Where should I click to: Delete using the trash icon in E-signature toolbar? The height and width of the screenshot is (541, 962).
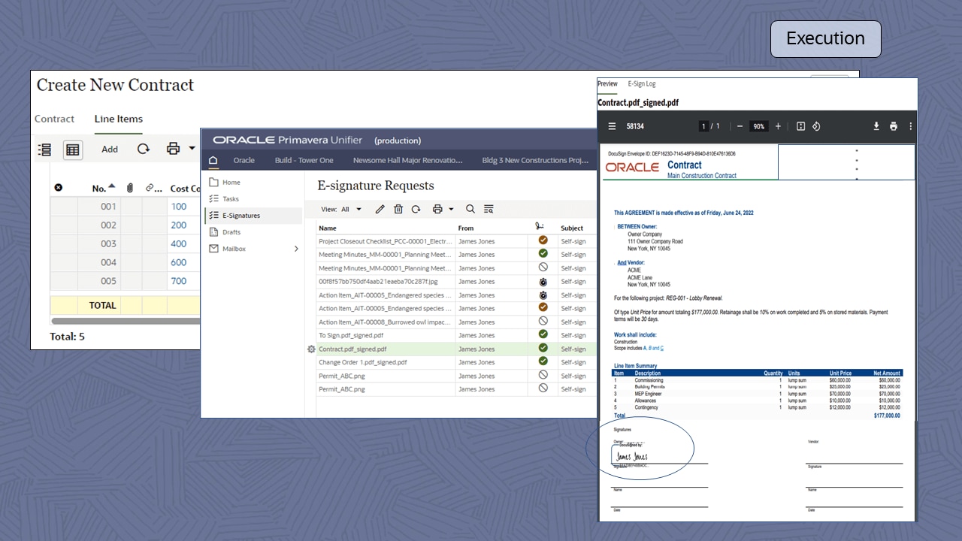[398, 209]
